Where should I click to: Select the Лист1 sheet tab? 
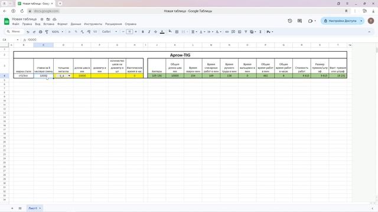(33, 208)
